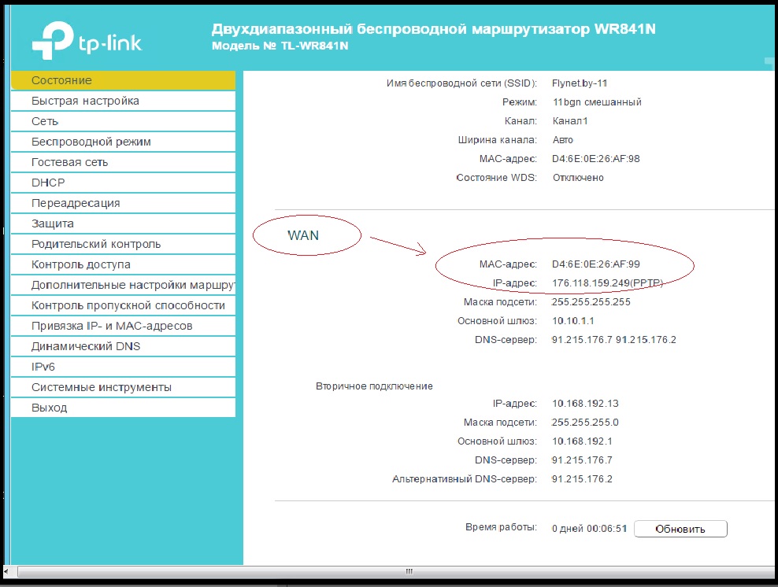Click subnet mask 255.255.255.255
Viewport: 778px width, 587px height.
pyautogui.click(x=591, y=302)
